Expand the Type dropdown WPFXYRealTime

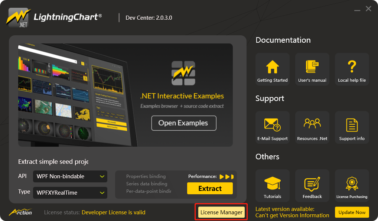pos(70,193)
